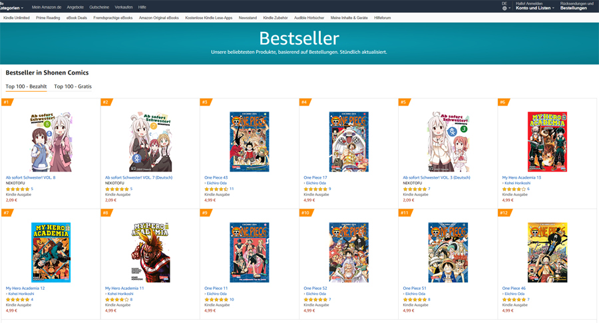Open Ab sofort Schwester! VOL. 8 cover
Viewport: 599px width, 323px height.
point(51,142)
